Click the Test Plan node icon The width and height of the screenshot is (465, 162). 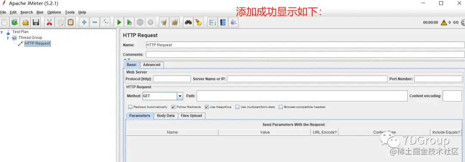[8, 32]
